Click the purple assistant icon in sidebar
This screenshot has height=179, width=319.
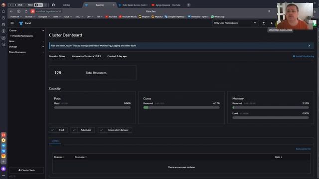[x=3, y=169]
